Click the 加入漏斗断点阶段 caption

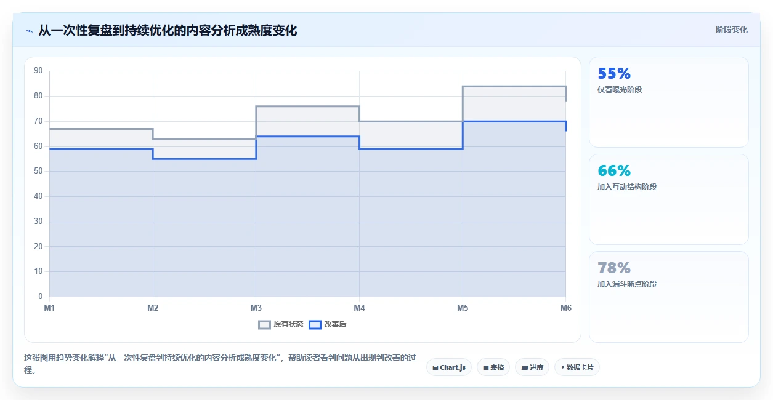tap(627, 284)
